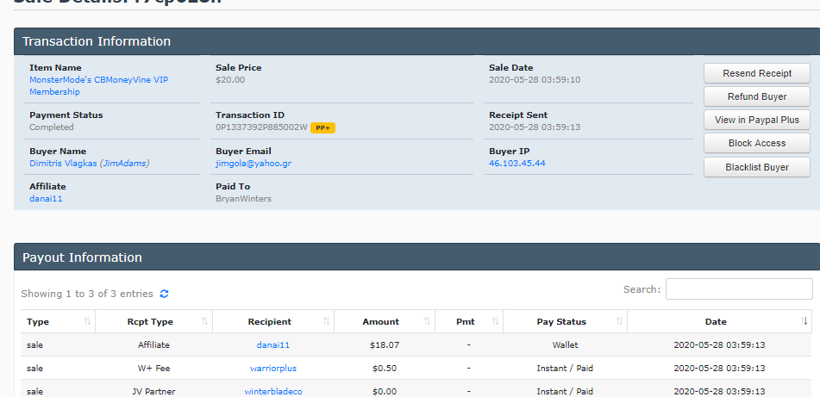Click the W+ Fee rcpt type cell
This screenshot has height=397, width=820.
coord(153,369)
